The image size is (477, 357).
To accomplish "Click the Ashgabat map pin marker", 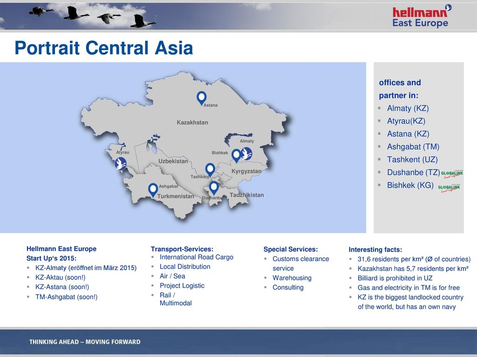I will point(153,190).
